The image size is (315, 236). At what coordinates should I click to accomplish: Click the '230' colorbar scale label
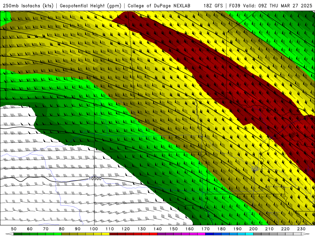[301, 229]
